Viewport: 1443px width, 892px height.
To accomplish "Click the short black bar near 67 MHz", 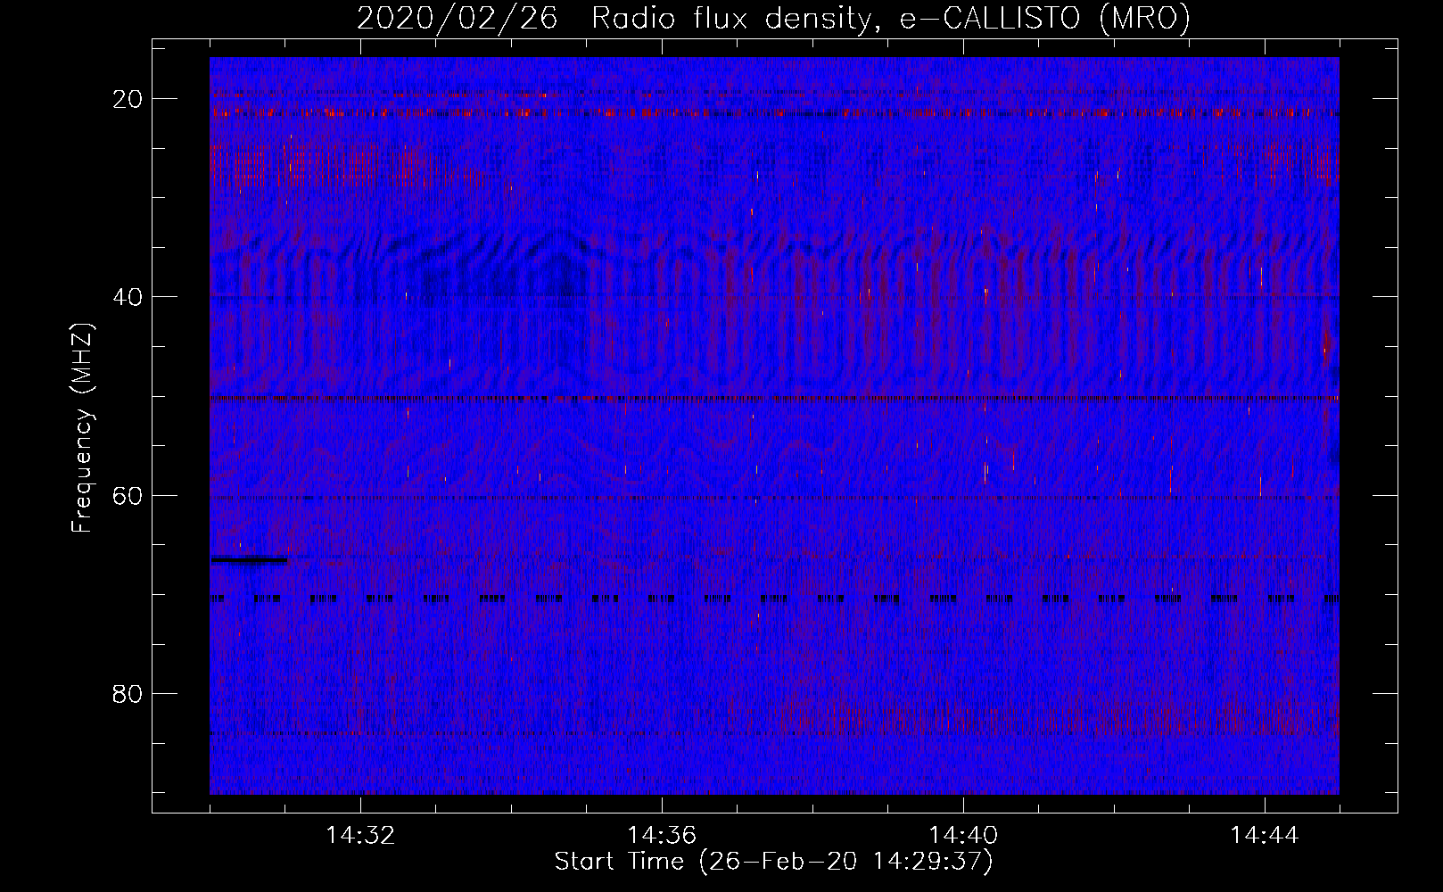I will click(x=249, y=560).
